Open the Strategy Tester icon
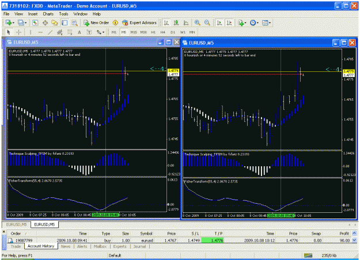Image resolution: width=360 pixels, height=260 pixels. coord(74,22)
